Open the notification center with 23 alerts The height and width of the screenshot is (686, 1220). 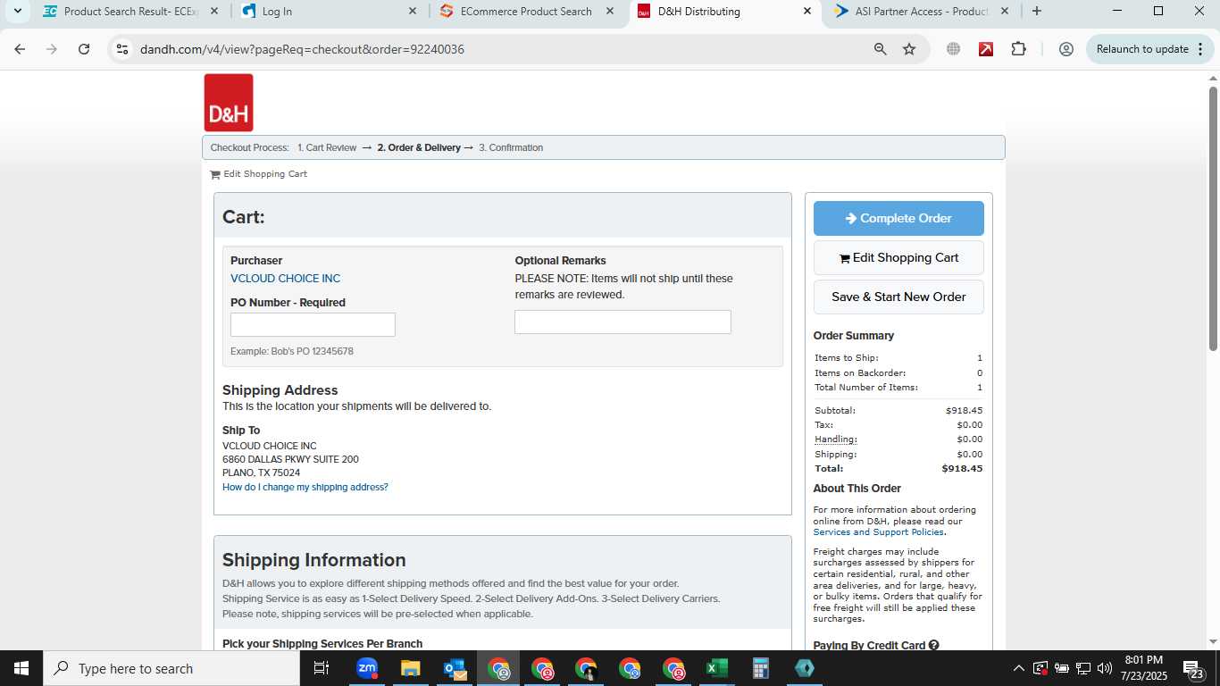1192,668
